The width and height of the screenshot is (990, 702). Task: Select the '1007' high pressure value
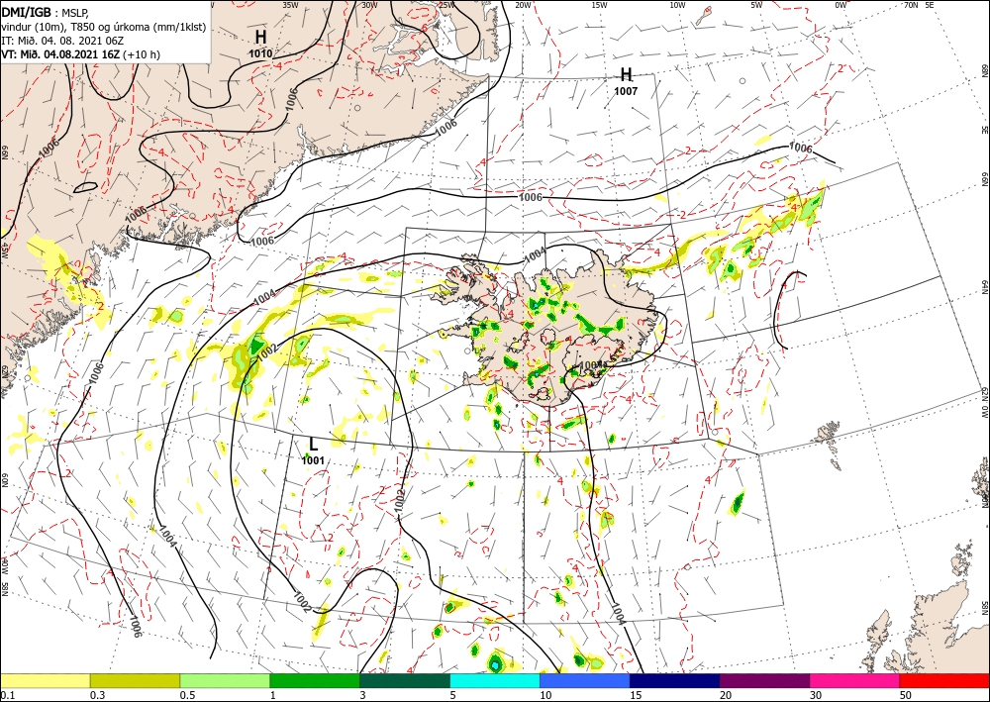pos(626,91)
